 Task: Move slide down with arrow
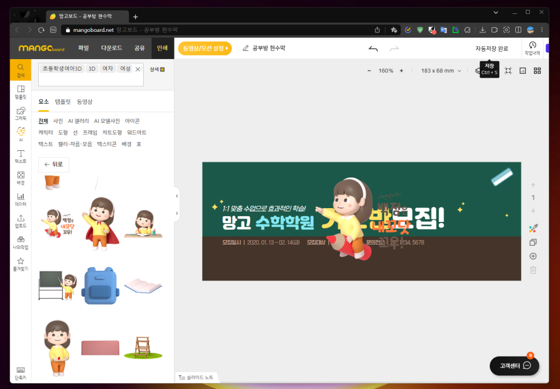point(533,210)
